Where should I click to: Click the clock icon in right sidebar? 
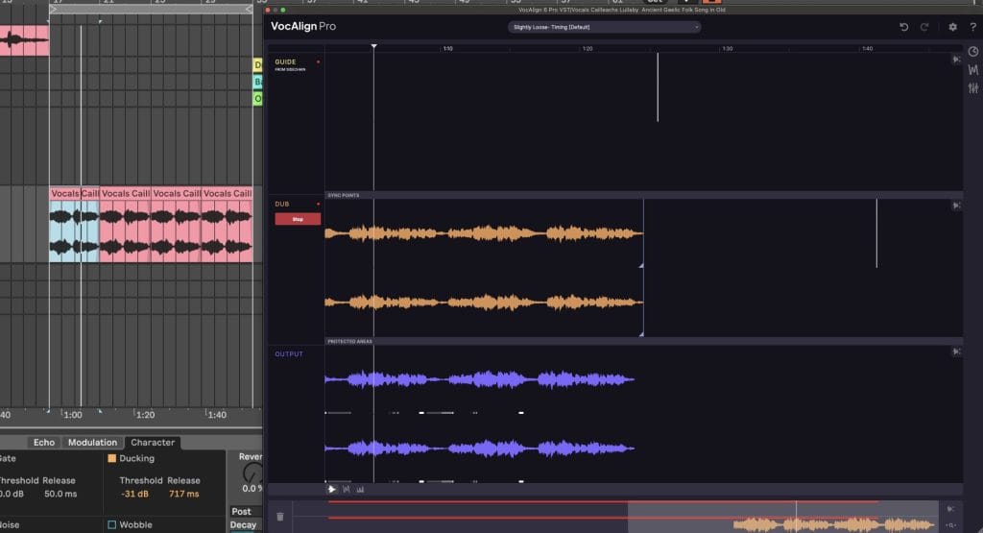[972, 51]
